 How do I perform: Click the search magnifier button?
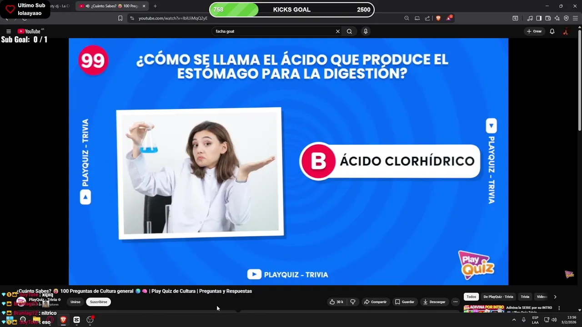pos(349,31)
